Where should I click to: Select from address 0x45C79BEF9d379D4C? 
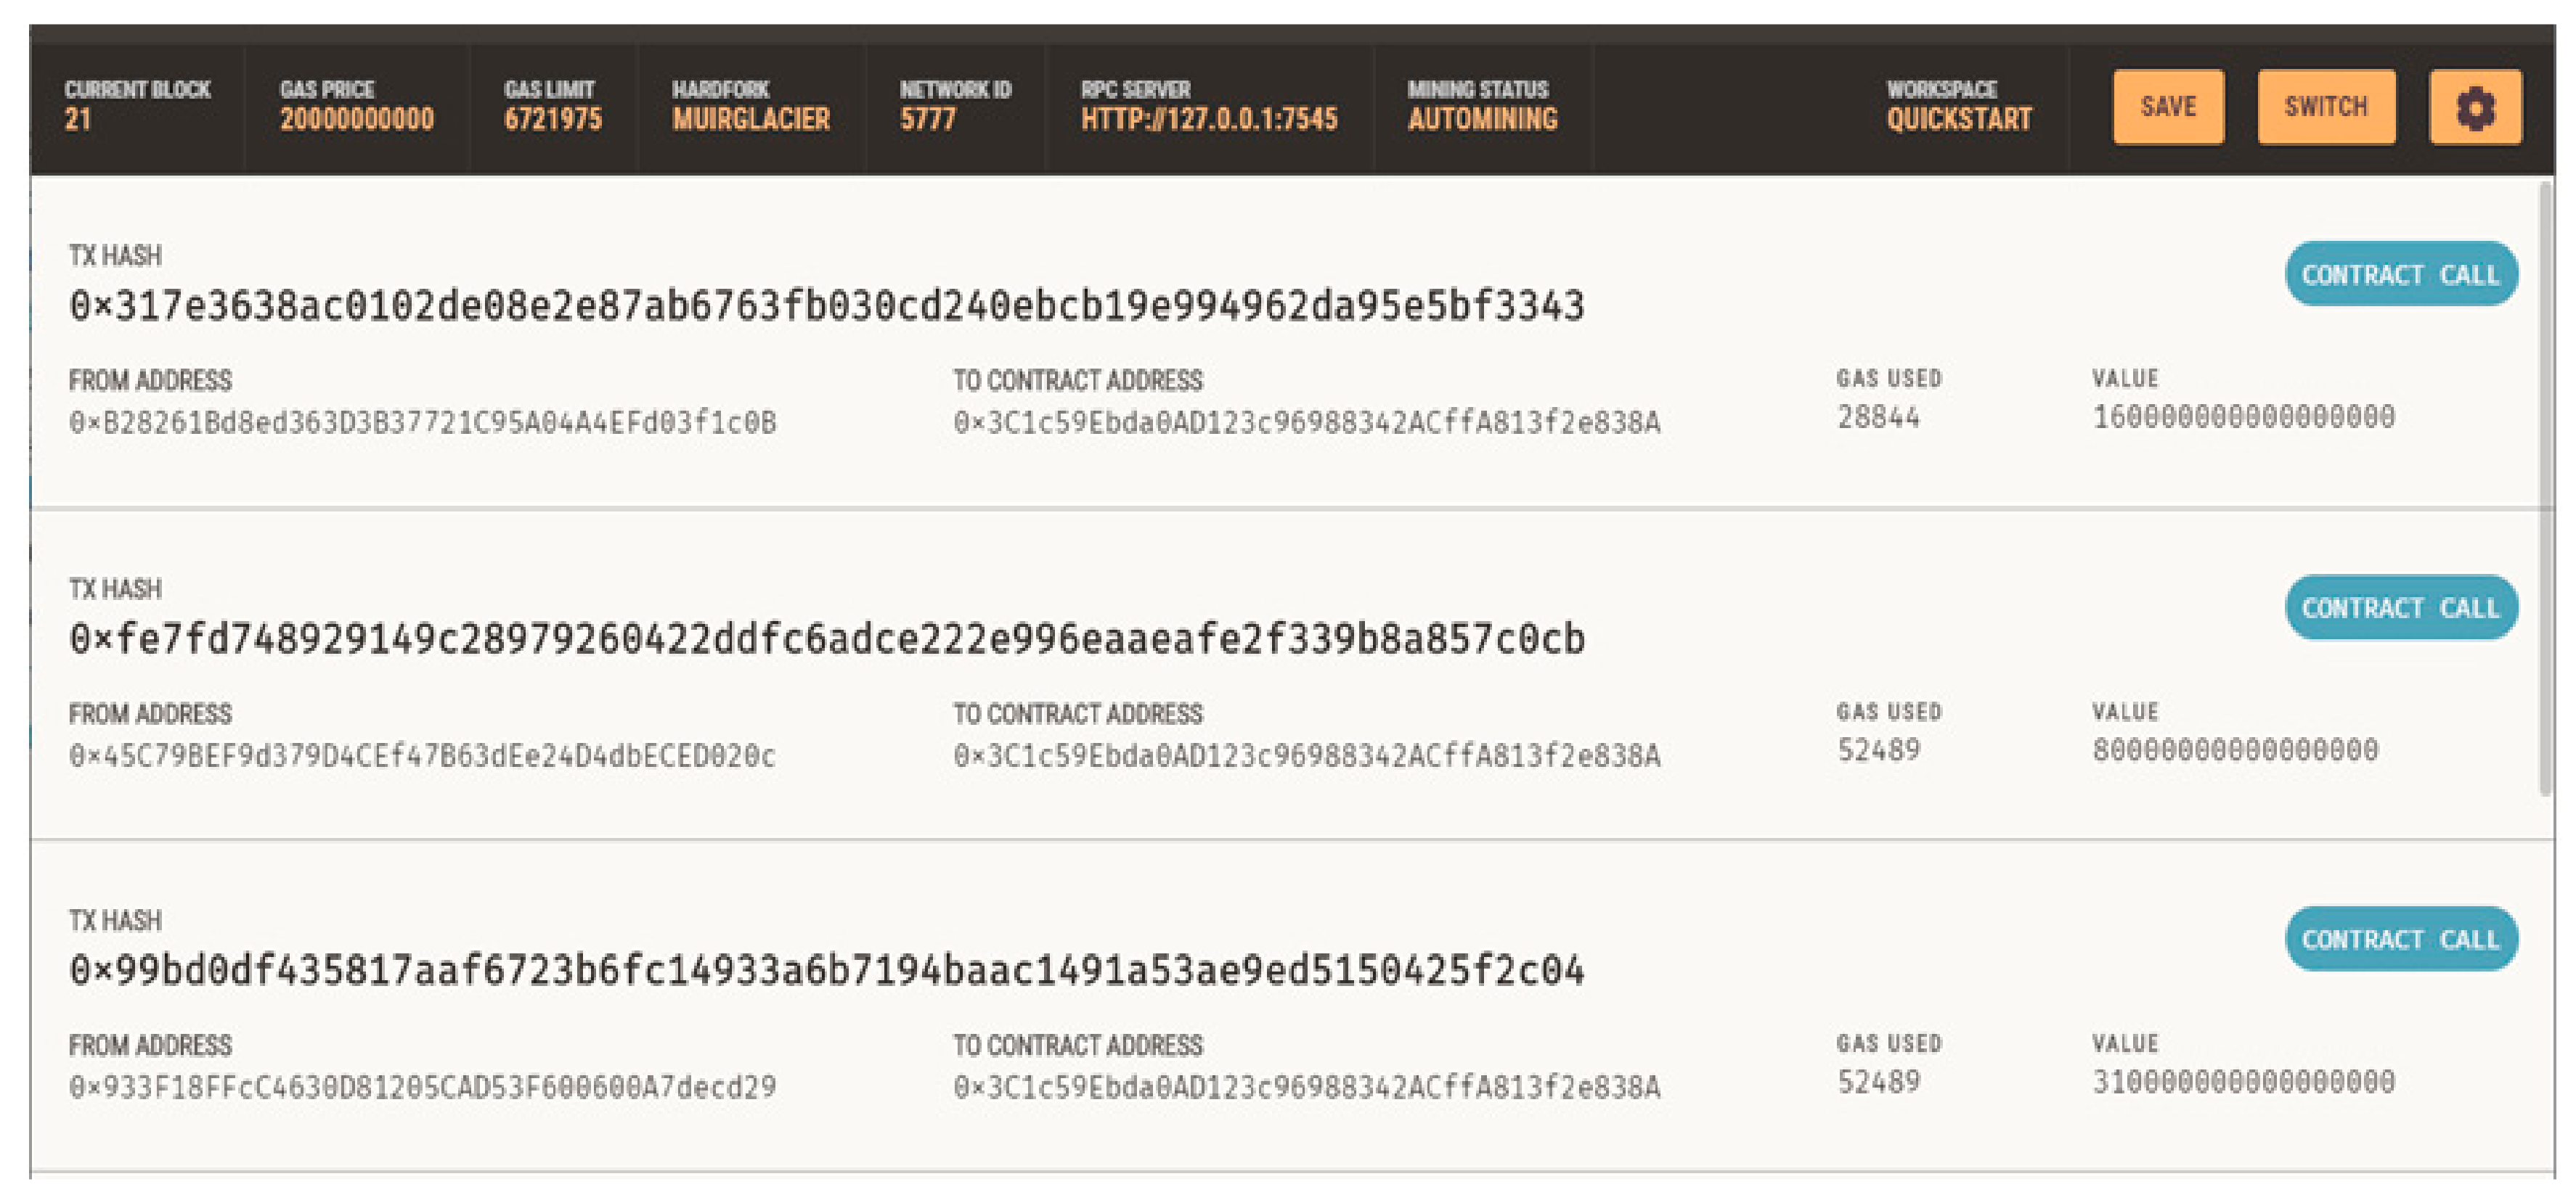[x=422, y=756]
